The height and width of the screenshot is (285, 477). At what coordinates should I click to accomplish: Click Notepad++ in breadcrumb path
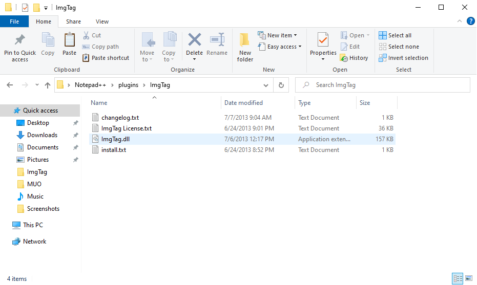[90, 85]
